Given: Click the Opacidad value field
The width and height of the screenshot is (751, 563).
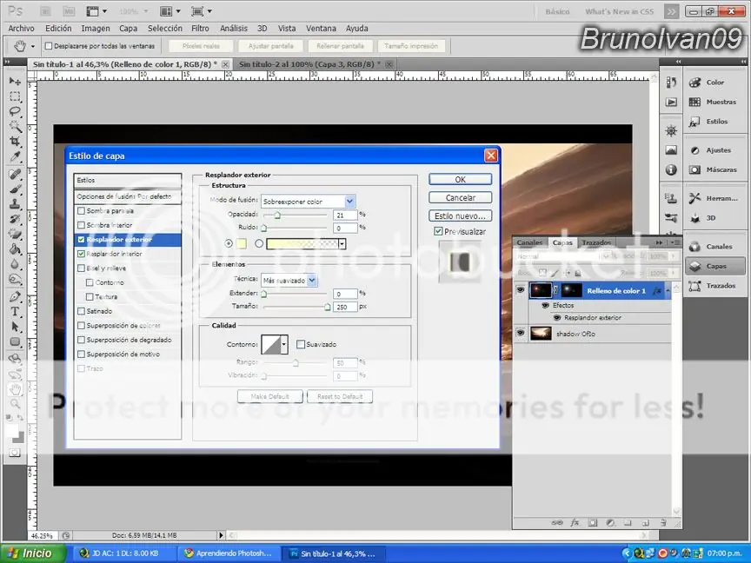Looking at the screenshot, I should pos(345,215).
